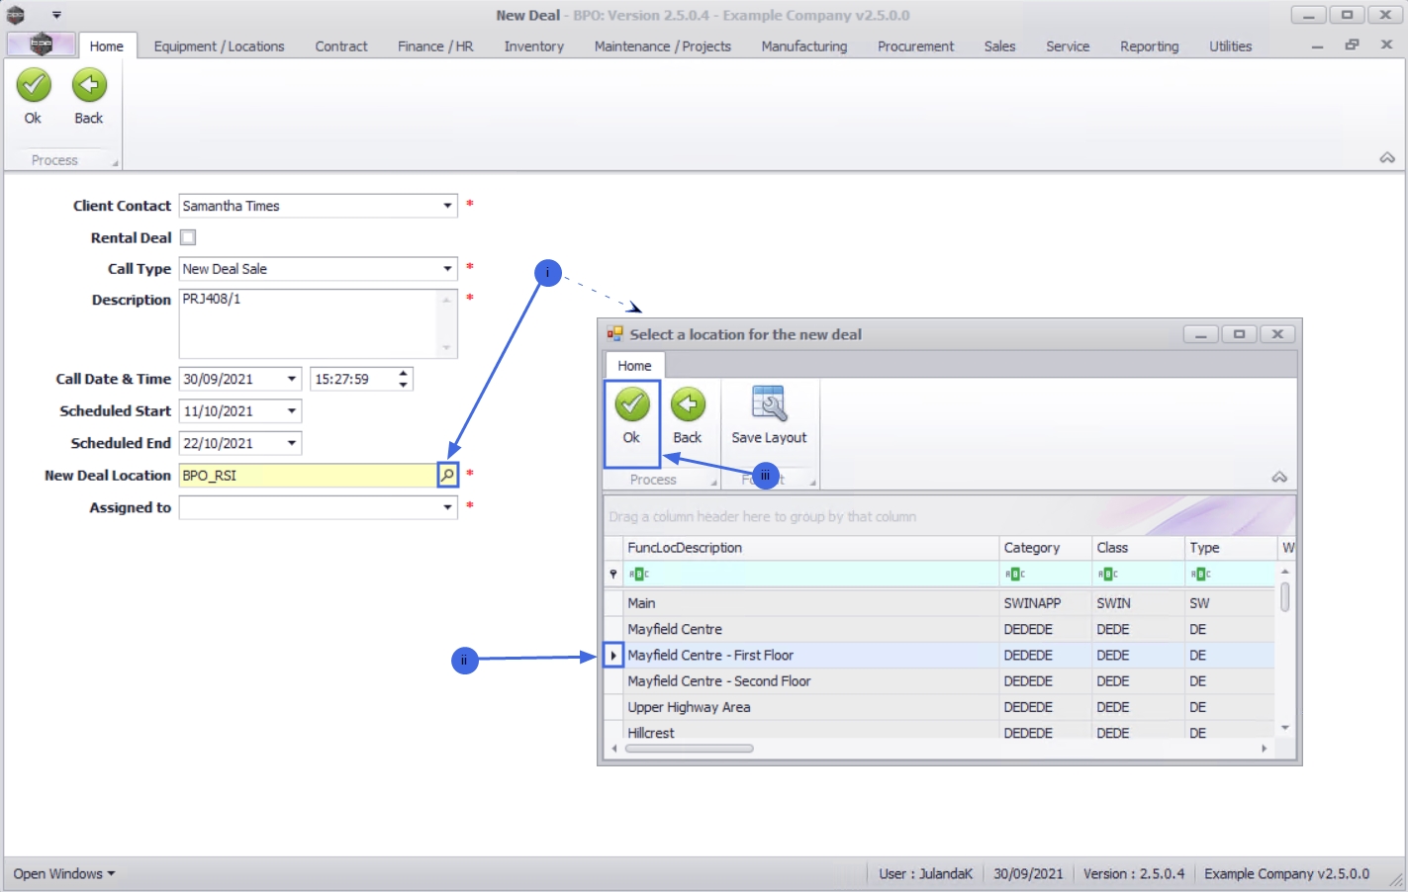Open the Open Windows menu button
The height and width of the screenshot is (892, 1408).
click(63, 874)
